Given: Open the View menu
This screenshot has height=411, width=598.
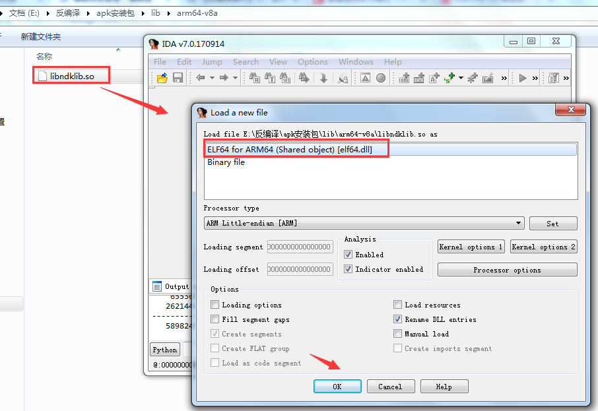Looking at the screenshot, I should [278, 62].
